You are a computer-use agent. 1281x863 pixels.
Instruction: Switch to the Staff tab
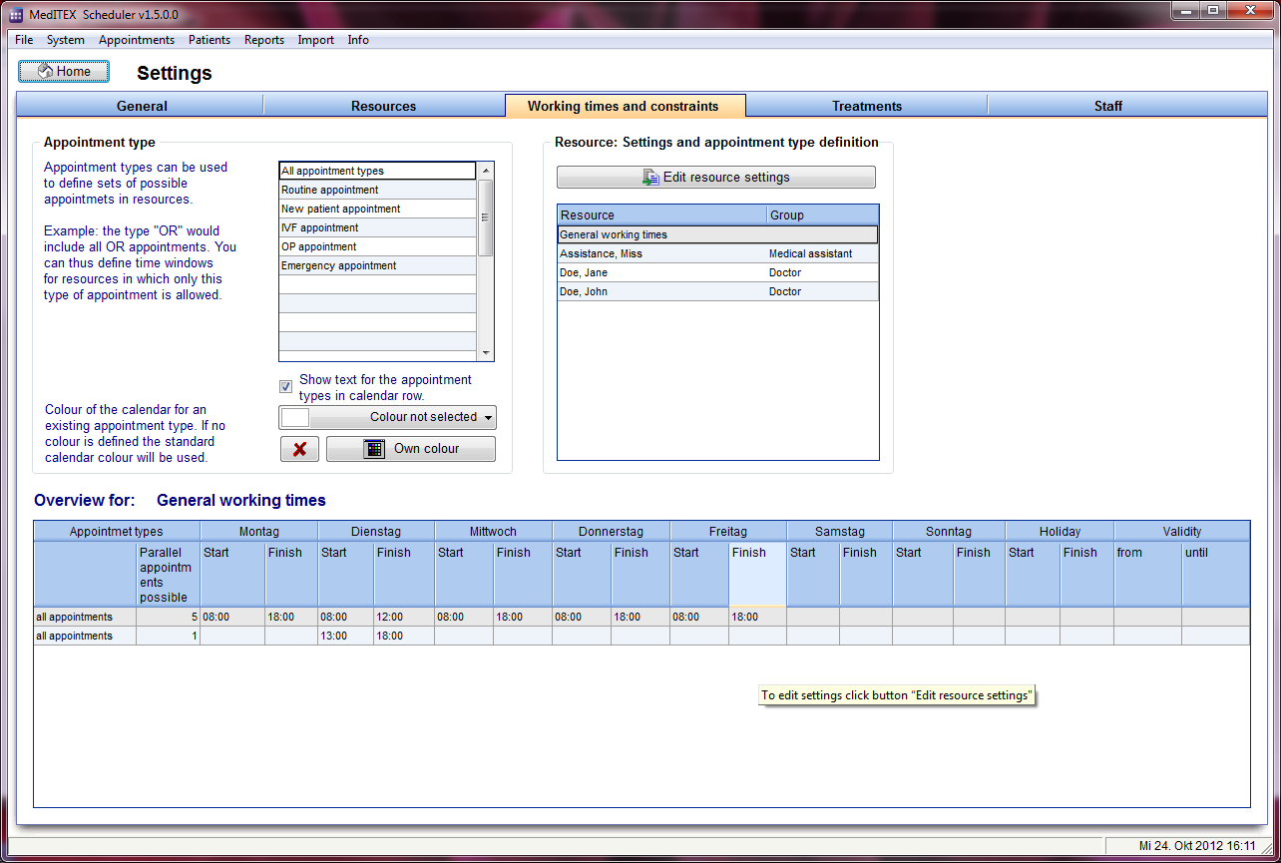pos(1108,106)
